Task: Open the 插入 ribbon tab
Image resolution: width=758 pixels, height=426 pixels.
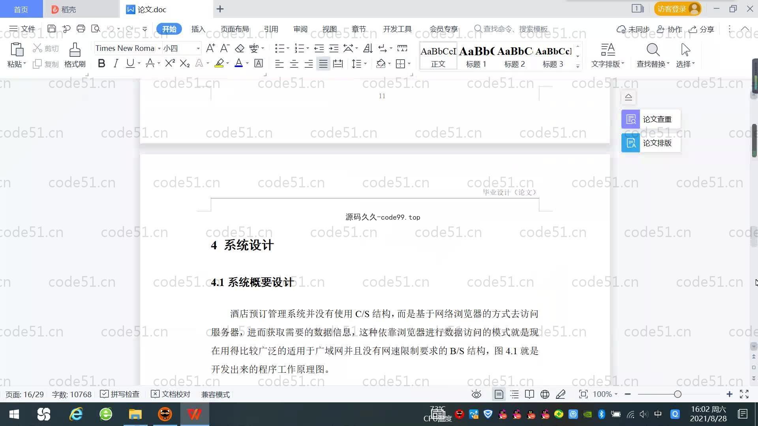Action: coord(198,29)
